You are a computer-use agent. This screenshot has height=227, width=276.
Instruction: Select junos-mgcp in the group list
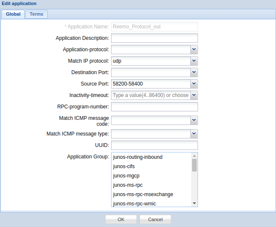point(126,176)
